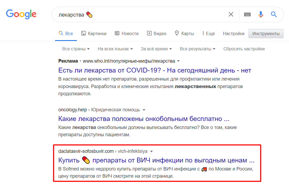Click the pill emoji in the search box
The image size is (289, 186).
pyautogui.click(x=89, y=15)
